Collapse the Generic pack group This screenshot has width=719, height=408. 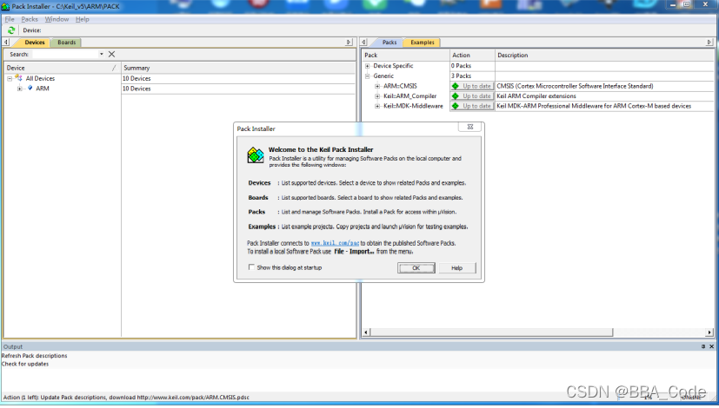367,76
